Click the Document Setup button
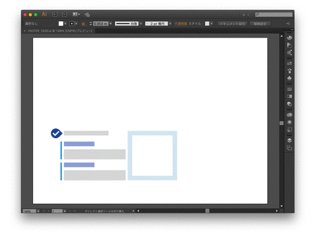 (232, 24)
